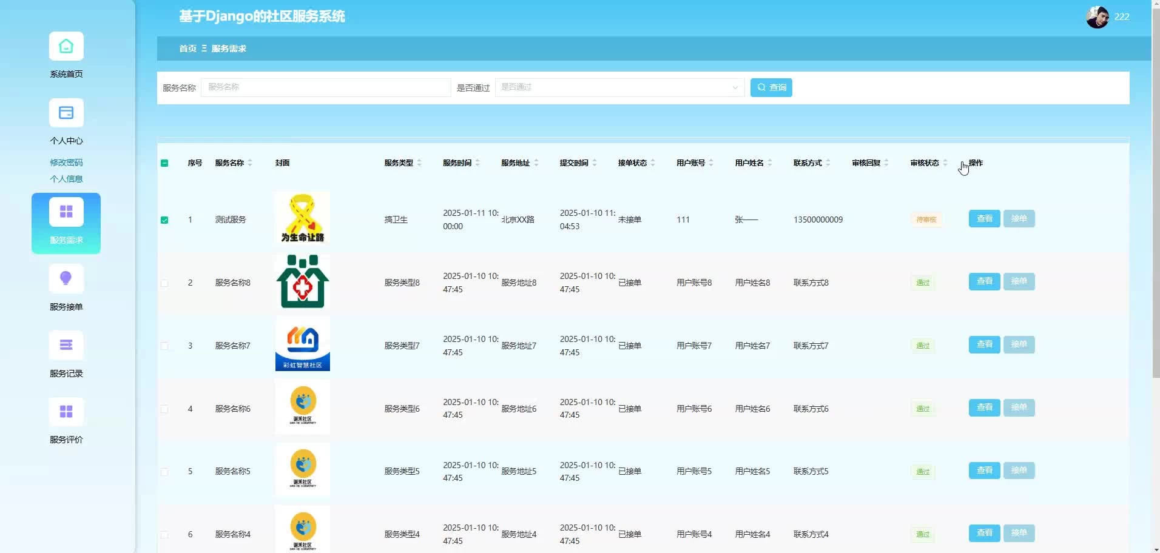Click the 服务名称 search input field

325,87
